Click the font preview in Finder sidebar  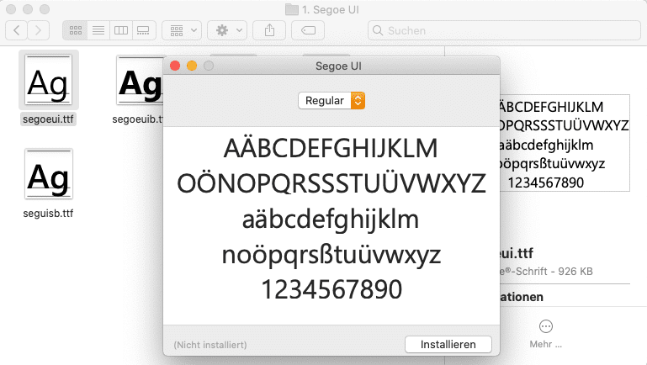pyautogui.click(x=564, y=143)
